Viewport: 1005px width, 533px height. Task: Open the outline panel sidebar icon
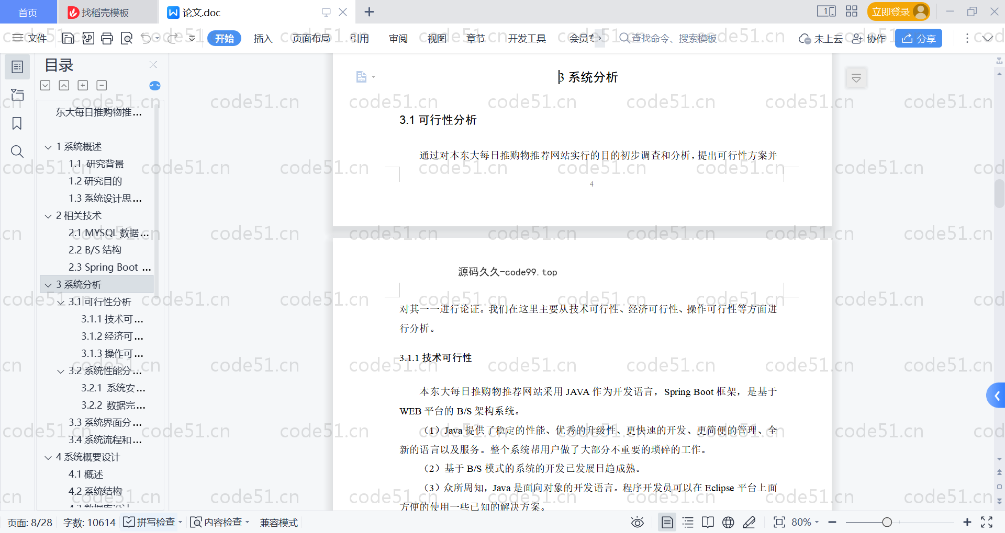point(17,67)
